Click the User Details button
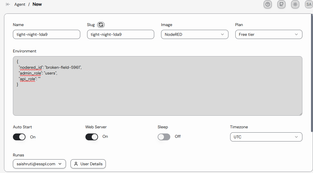The height and width of the screenshot is (173, 313). (x=88, y=164)
